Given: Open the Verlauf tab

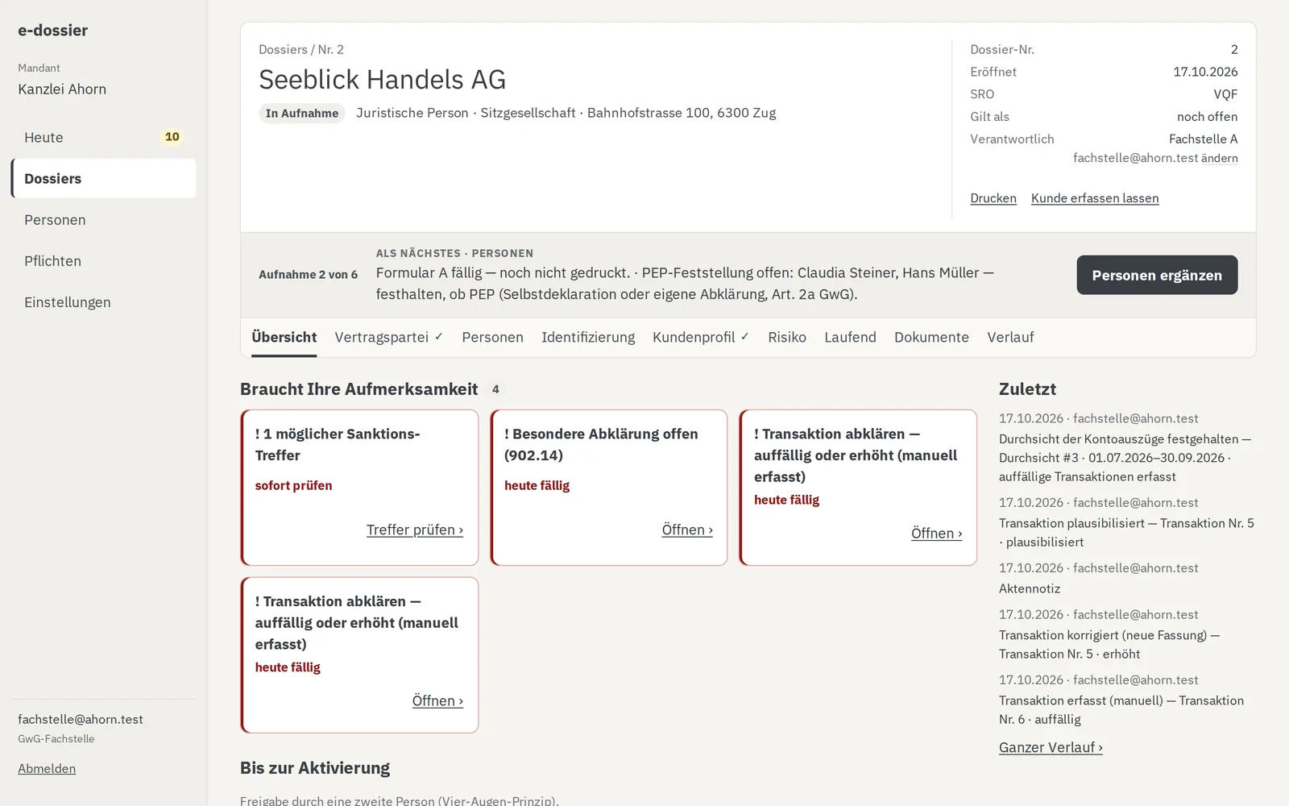Looking at the screenshot, I should coord(1010,337).
